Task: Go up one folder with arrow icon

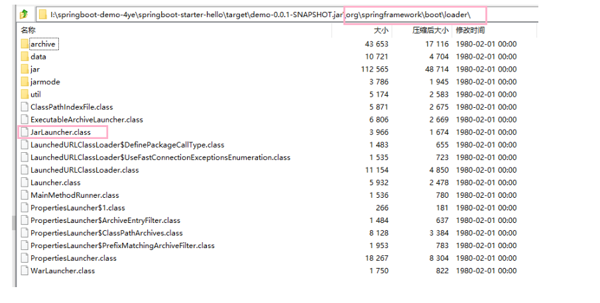Action: 24,15
